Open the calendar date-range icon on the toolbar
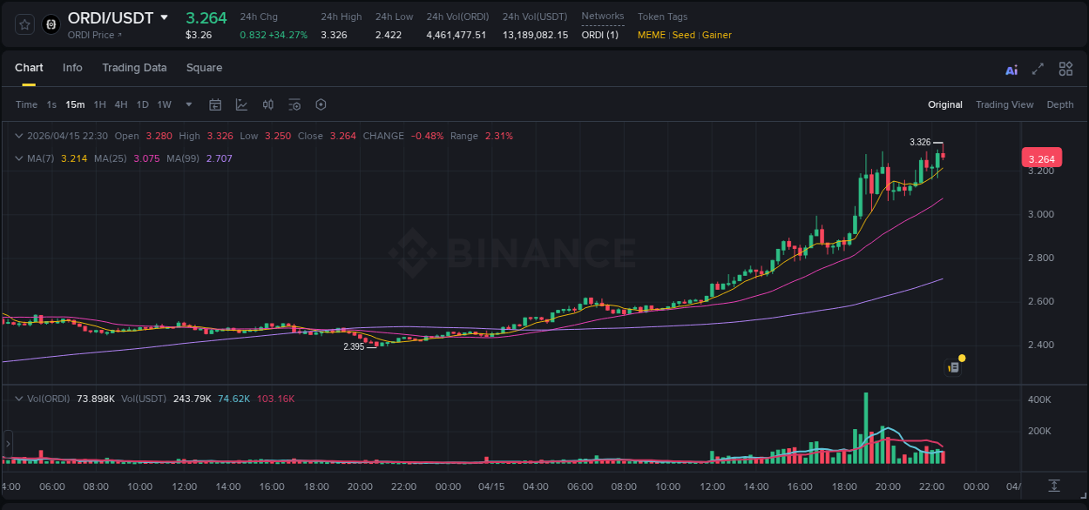Viewport: 1089px width, 510px height. point(215,104)
